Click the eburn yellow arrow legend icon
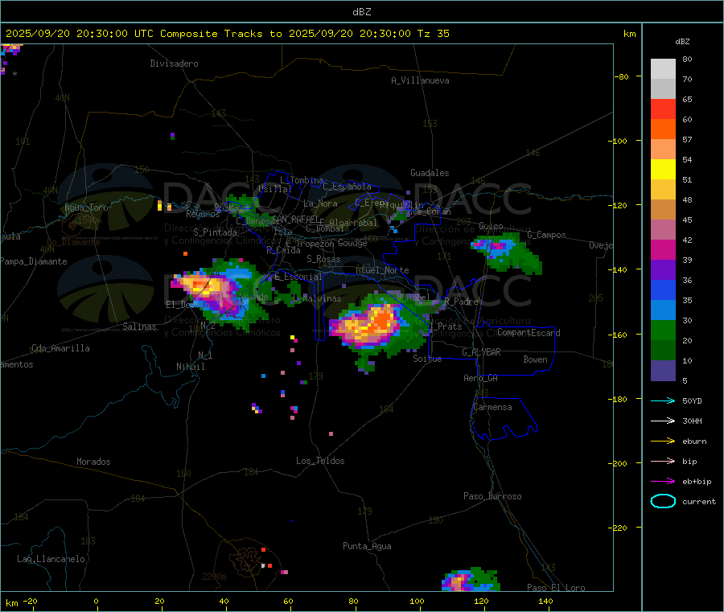Image resolution: width=724 pixels, height=612 pixels. (663, 441)
